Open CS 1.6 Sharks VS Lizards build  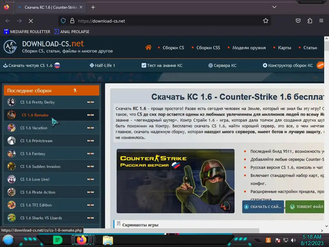tap(51, 218)
